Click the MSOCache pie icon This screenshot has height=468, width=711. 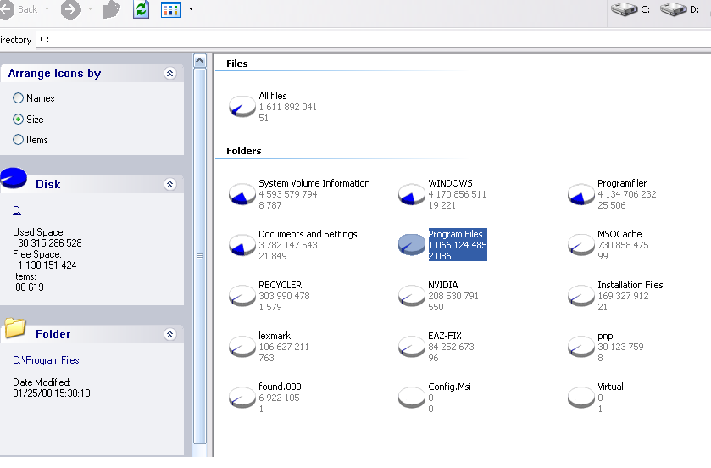[x=580, y=245]
